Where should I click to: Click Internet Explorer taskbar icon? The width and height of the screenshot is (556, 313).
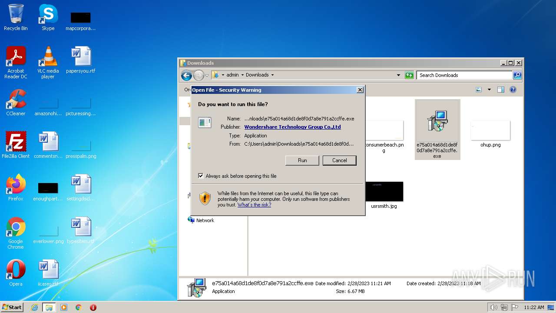pyautogui.click(x=35, y=307)
